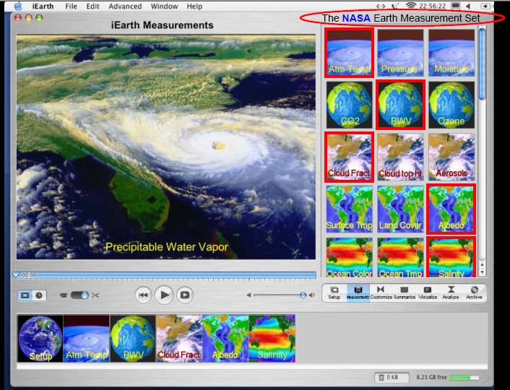The width and height of the screenshot is (510, 390).
Task: Select the Customize tool icon
Action: pyautogui.click(x=381, y=291)
